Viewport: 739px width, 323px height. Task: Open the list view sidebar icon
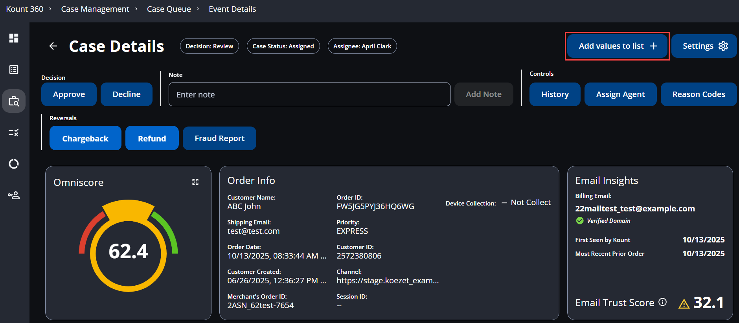pos(14,70)
